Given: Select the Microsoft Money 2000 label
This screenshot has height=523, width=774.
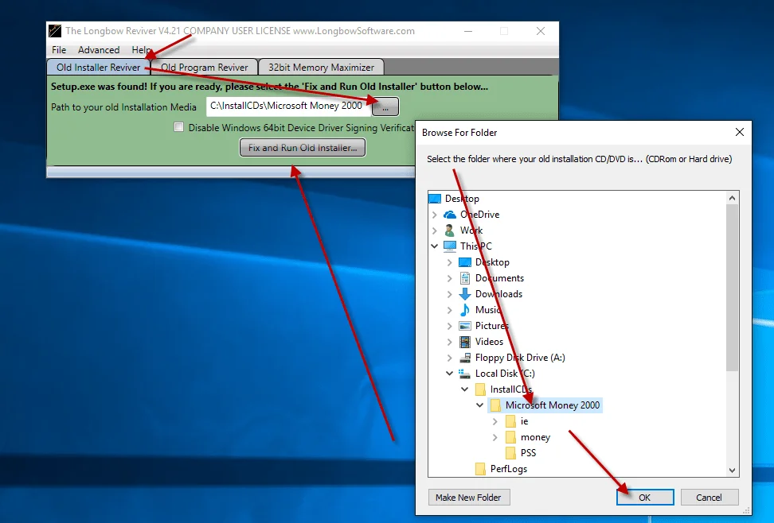Looking at the screenshot, I should tap(553, 405).
